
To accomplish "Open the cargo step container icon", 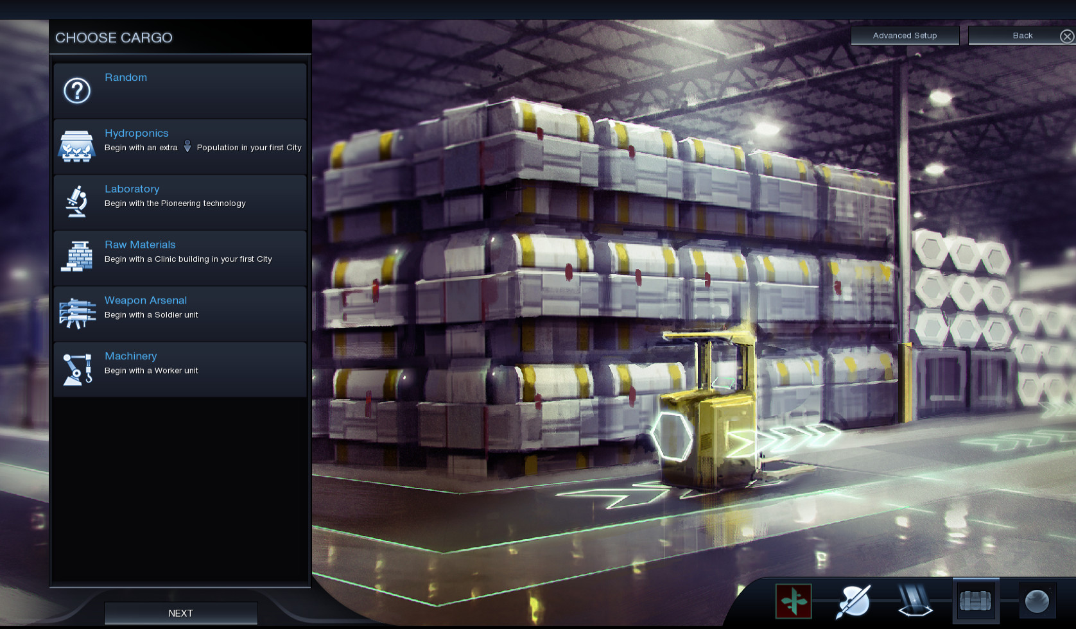I will (x=975, y=601).
